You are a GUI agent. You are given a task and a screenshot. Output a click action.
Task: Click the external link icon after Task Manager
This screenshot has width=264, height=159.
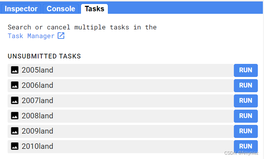(x=61, y=36)
